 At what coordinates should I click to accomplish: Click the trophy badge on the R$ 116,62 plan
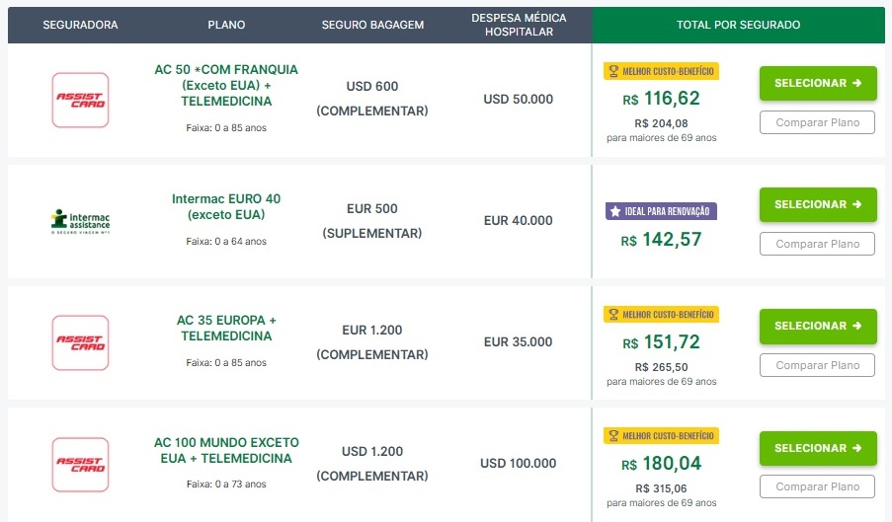click(x=661, y=71)
